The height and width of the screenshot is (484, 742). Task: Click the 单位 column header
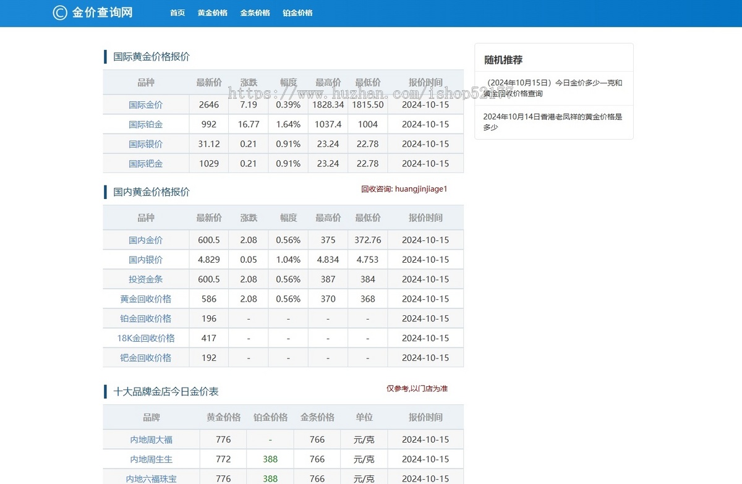(x=364, y=417)
